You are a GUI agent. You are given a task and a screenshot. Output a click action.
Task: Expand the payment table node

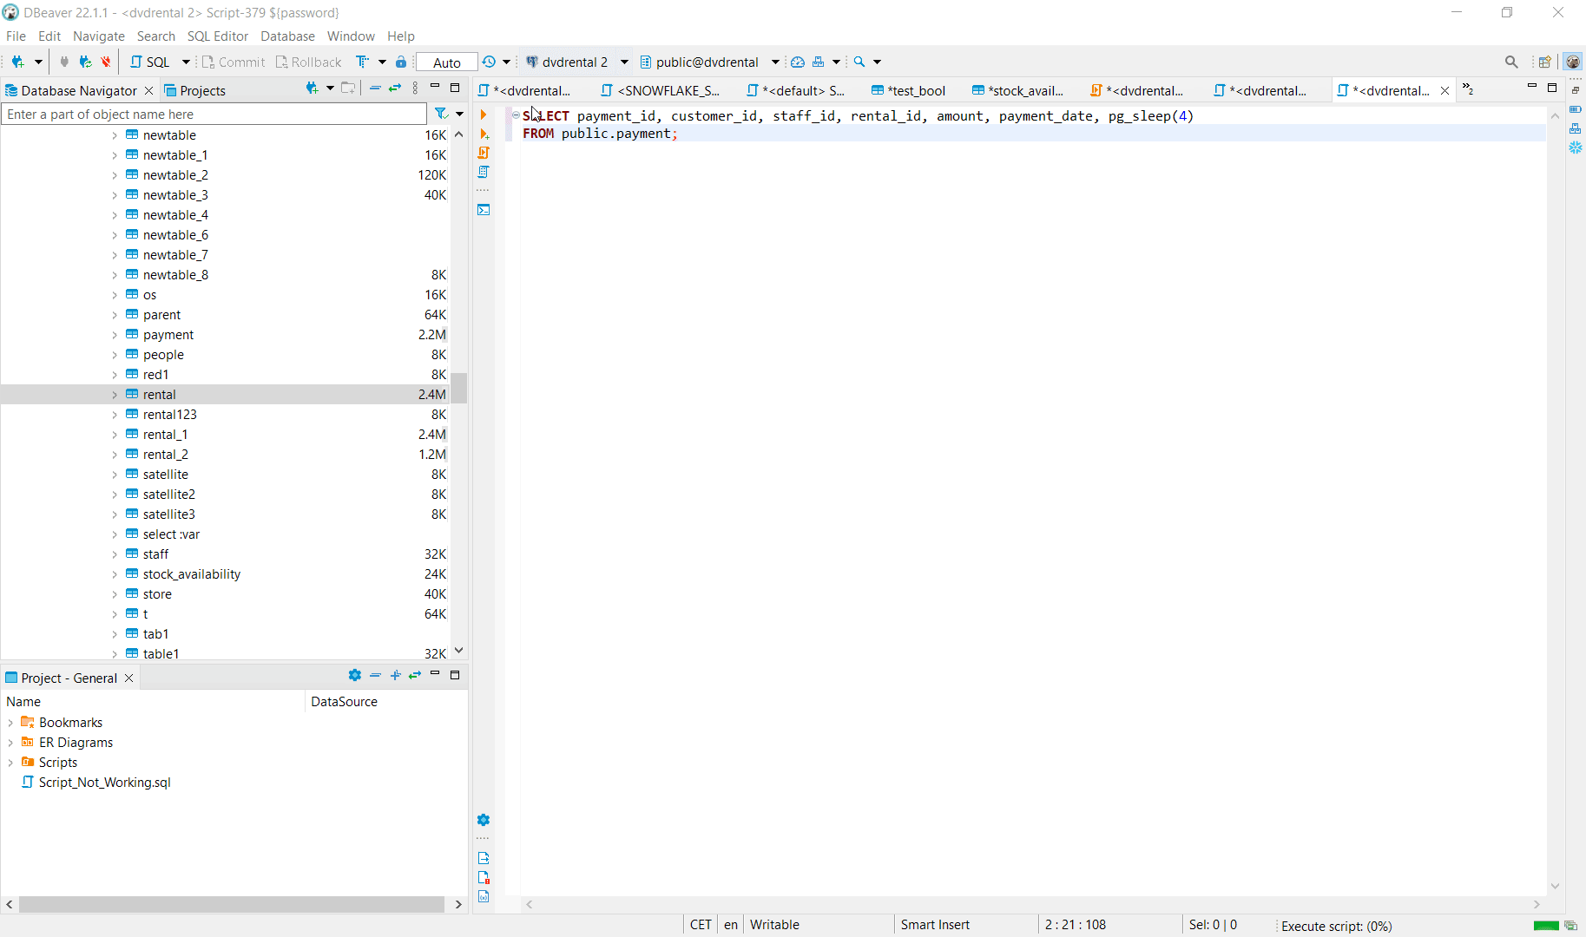(x=115, y=334)
